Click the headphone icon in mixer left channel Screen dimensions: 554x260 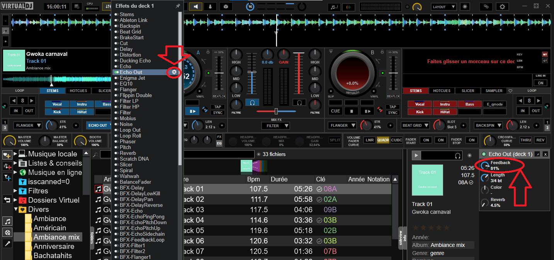(x=252, y=102)
